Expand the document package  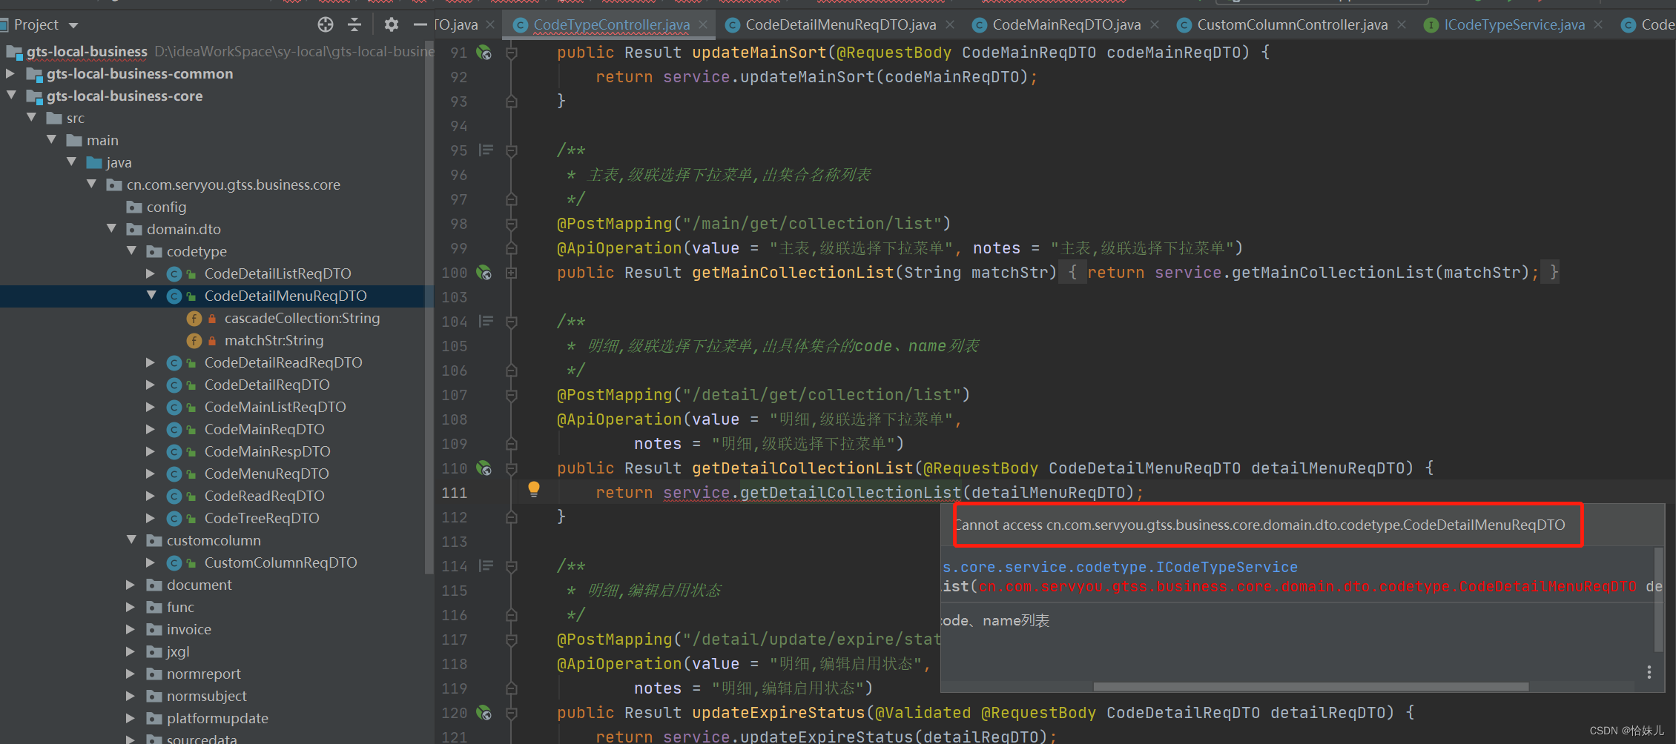tap(131, 585)
